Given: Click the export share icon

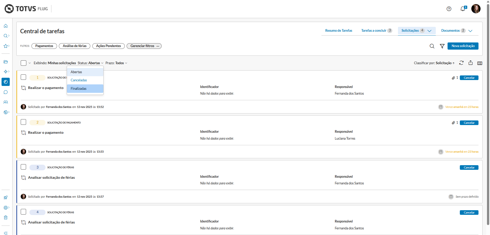Looking at the screenshot, I should (471, 63).
